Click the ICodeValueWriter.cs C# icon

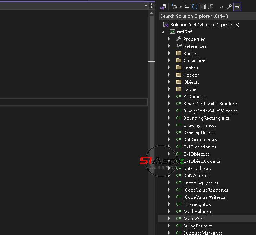pos(179,197)
